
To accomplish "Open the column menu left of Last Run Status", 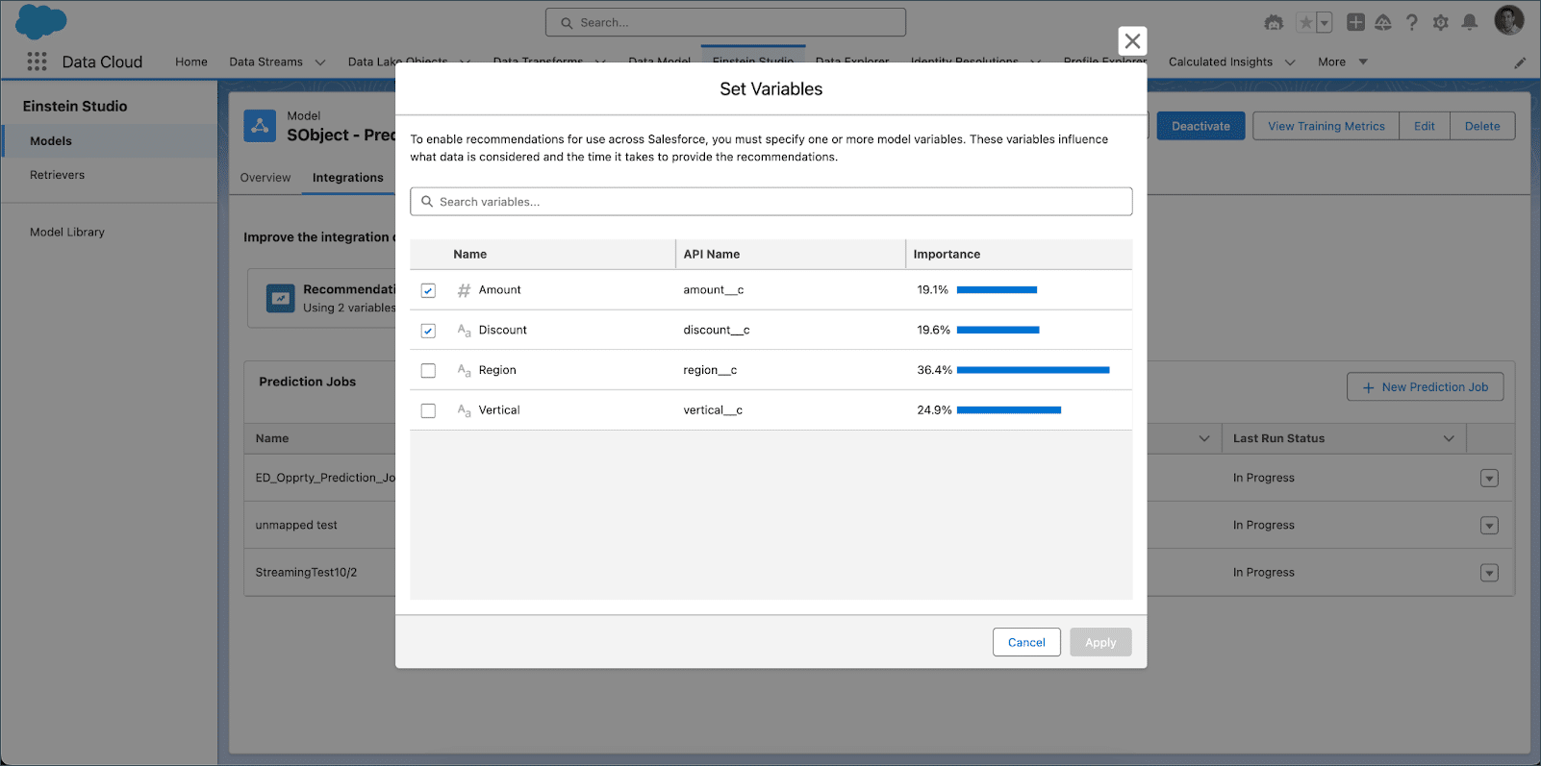I will tap(1204, 438).
